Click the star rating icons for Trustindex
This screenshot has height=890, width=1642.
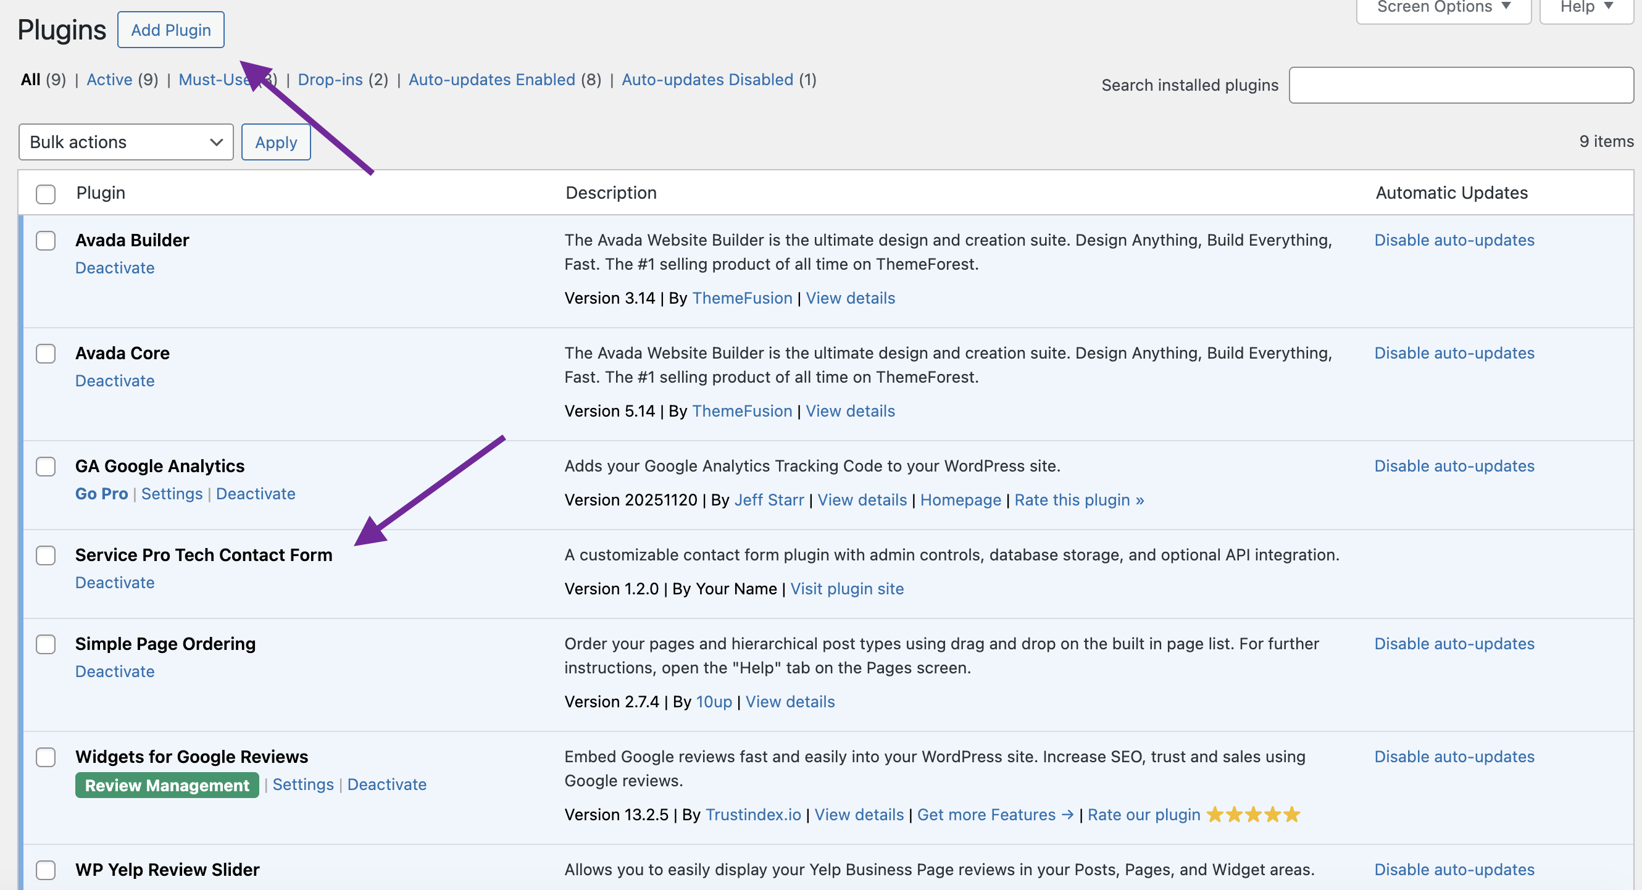click(x=1252, y=815)
